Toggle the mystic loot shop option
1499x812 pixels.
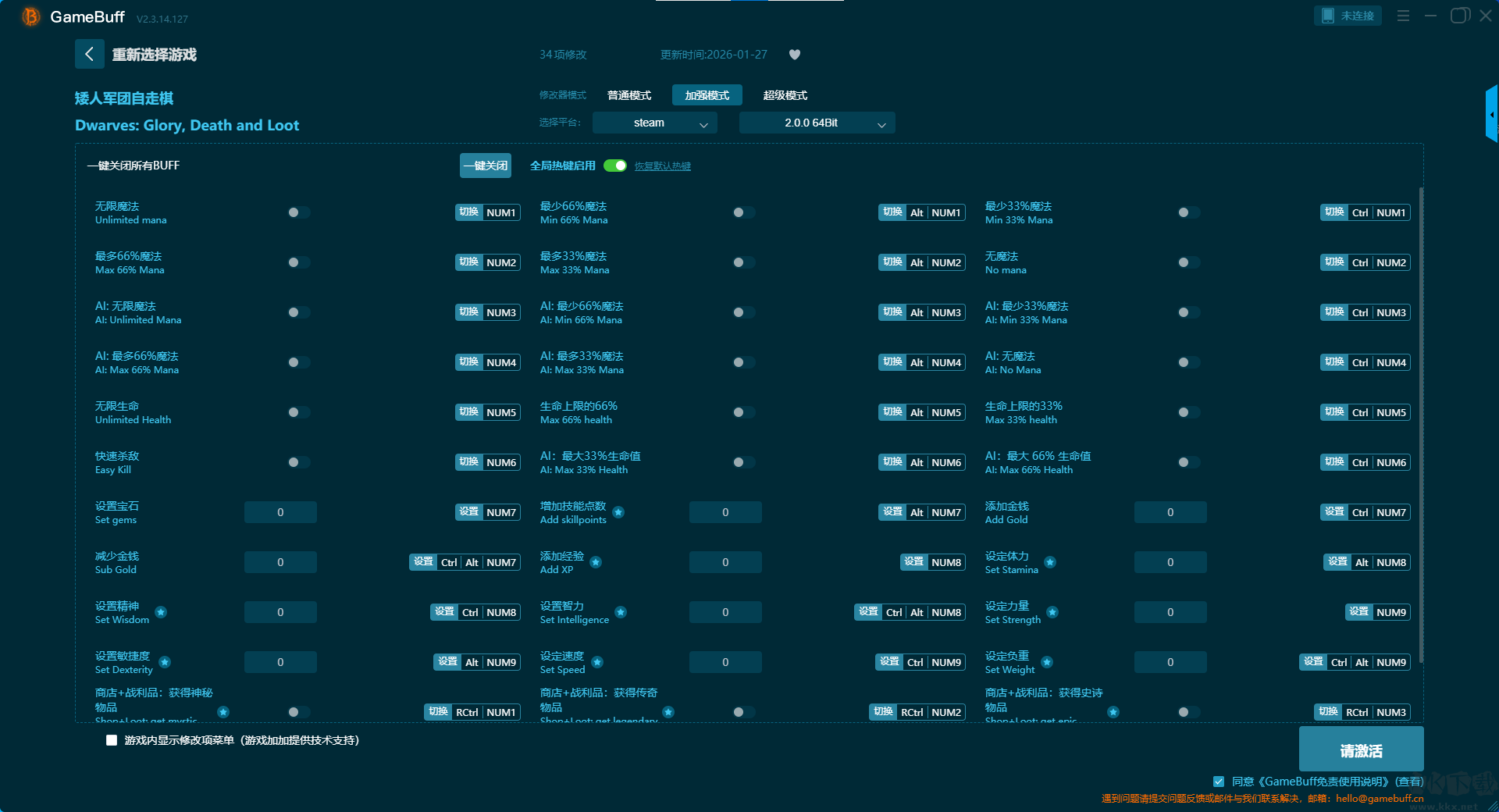(298, 712)
